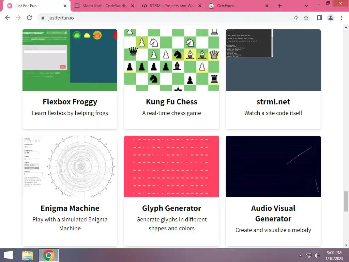Open the strml.net preview image
Image resolution: width=349 pixels, height=262 pixels.
[273, 60]
